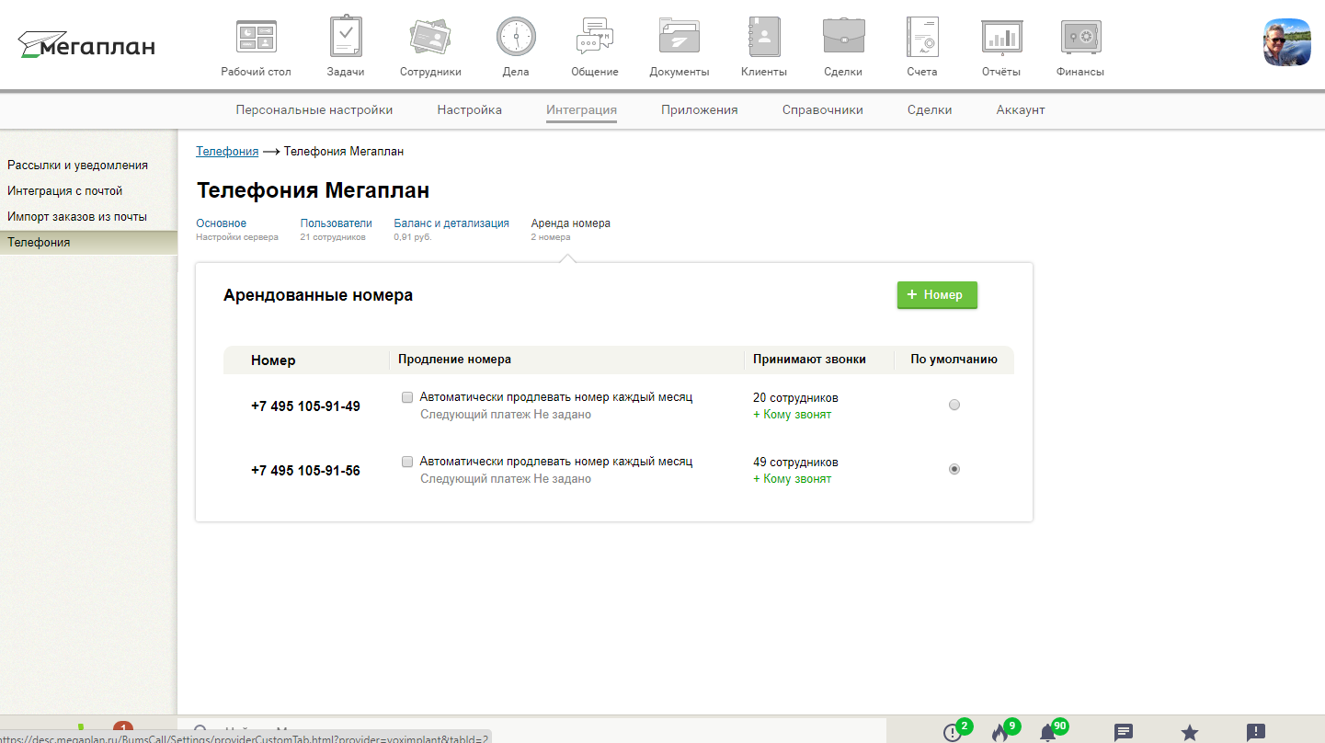Go to the Клиенты address book
The image size is (1325, 743).
point(763,37)
